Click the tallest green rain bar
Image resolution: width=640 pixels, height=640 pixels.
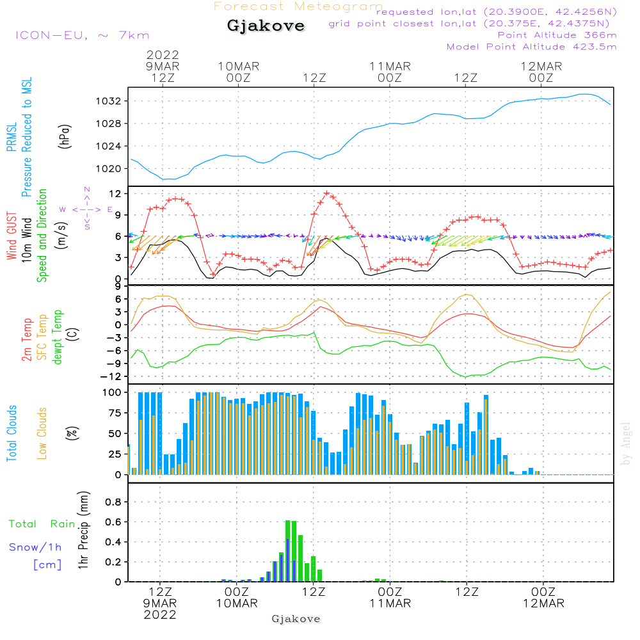coord(288,550)
